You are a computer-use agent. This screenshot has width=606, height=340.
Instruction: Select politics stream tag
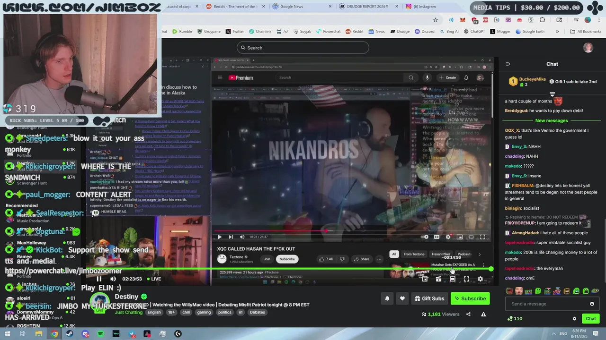(225, 312)
